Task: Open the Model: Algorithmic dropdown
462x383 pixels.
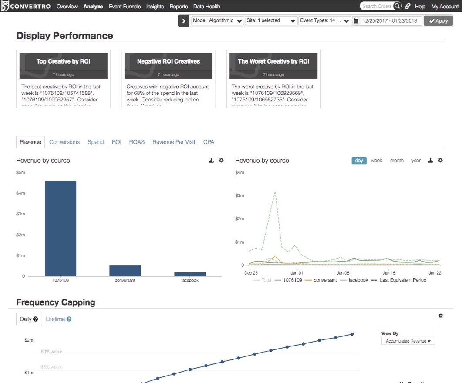Action: click(x=217, y=20)
